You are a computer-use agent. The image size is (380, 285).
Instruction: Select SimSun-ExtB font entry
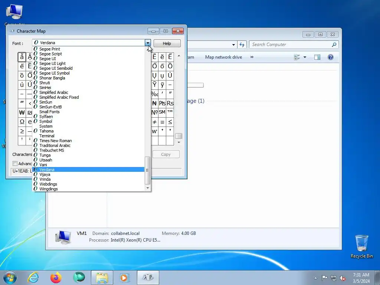pos(88,107)
